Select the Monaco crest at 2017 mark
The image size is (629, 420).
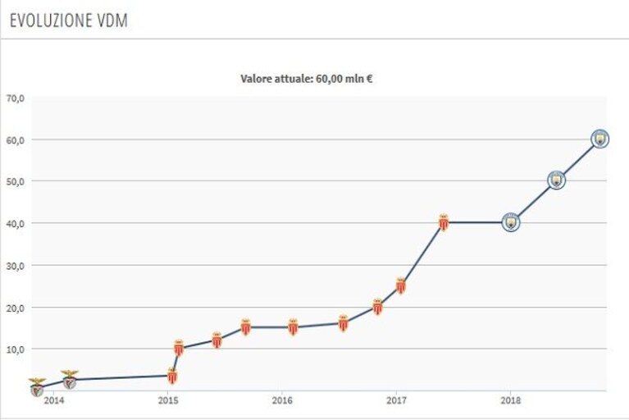click(x=401, y=285)
